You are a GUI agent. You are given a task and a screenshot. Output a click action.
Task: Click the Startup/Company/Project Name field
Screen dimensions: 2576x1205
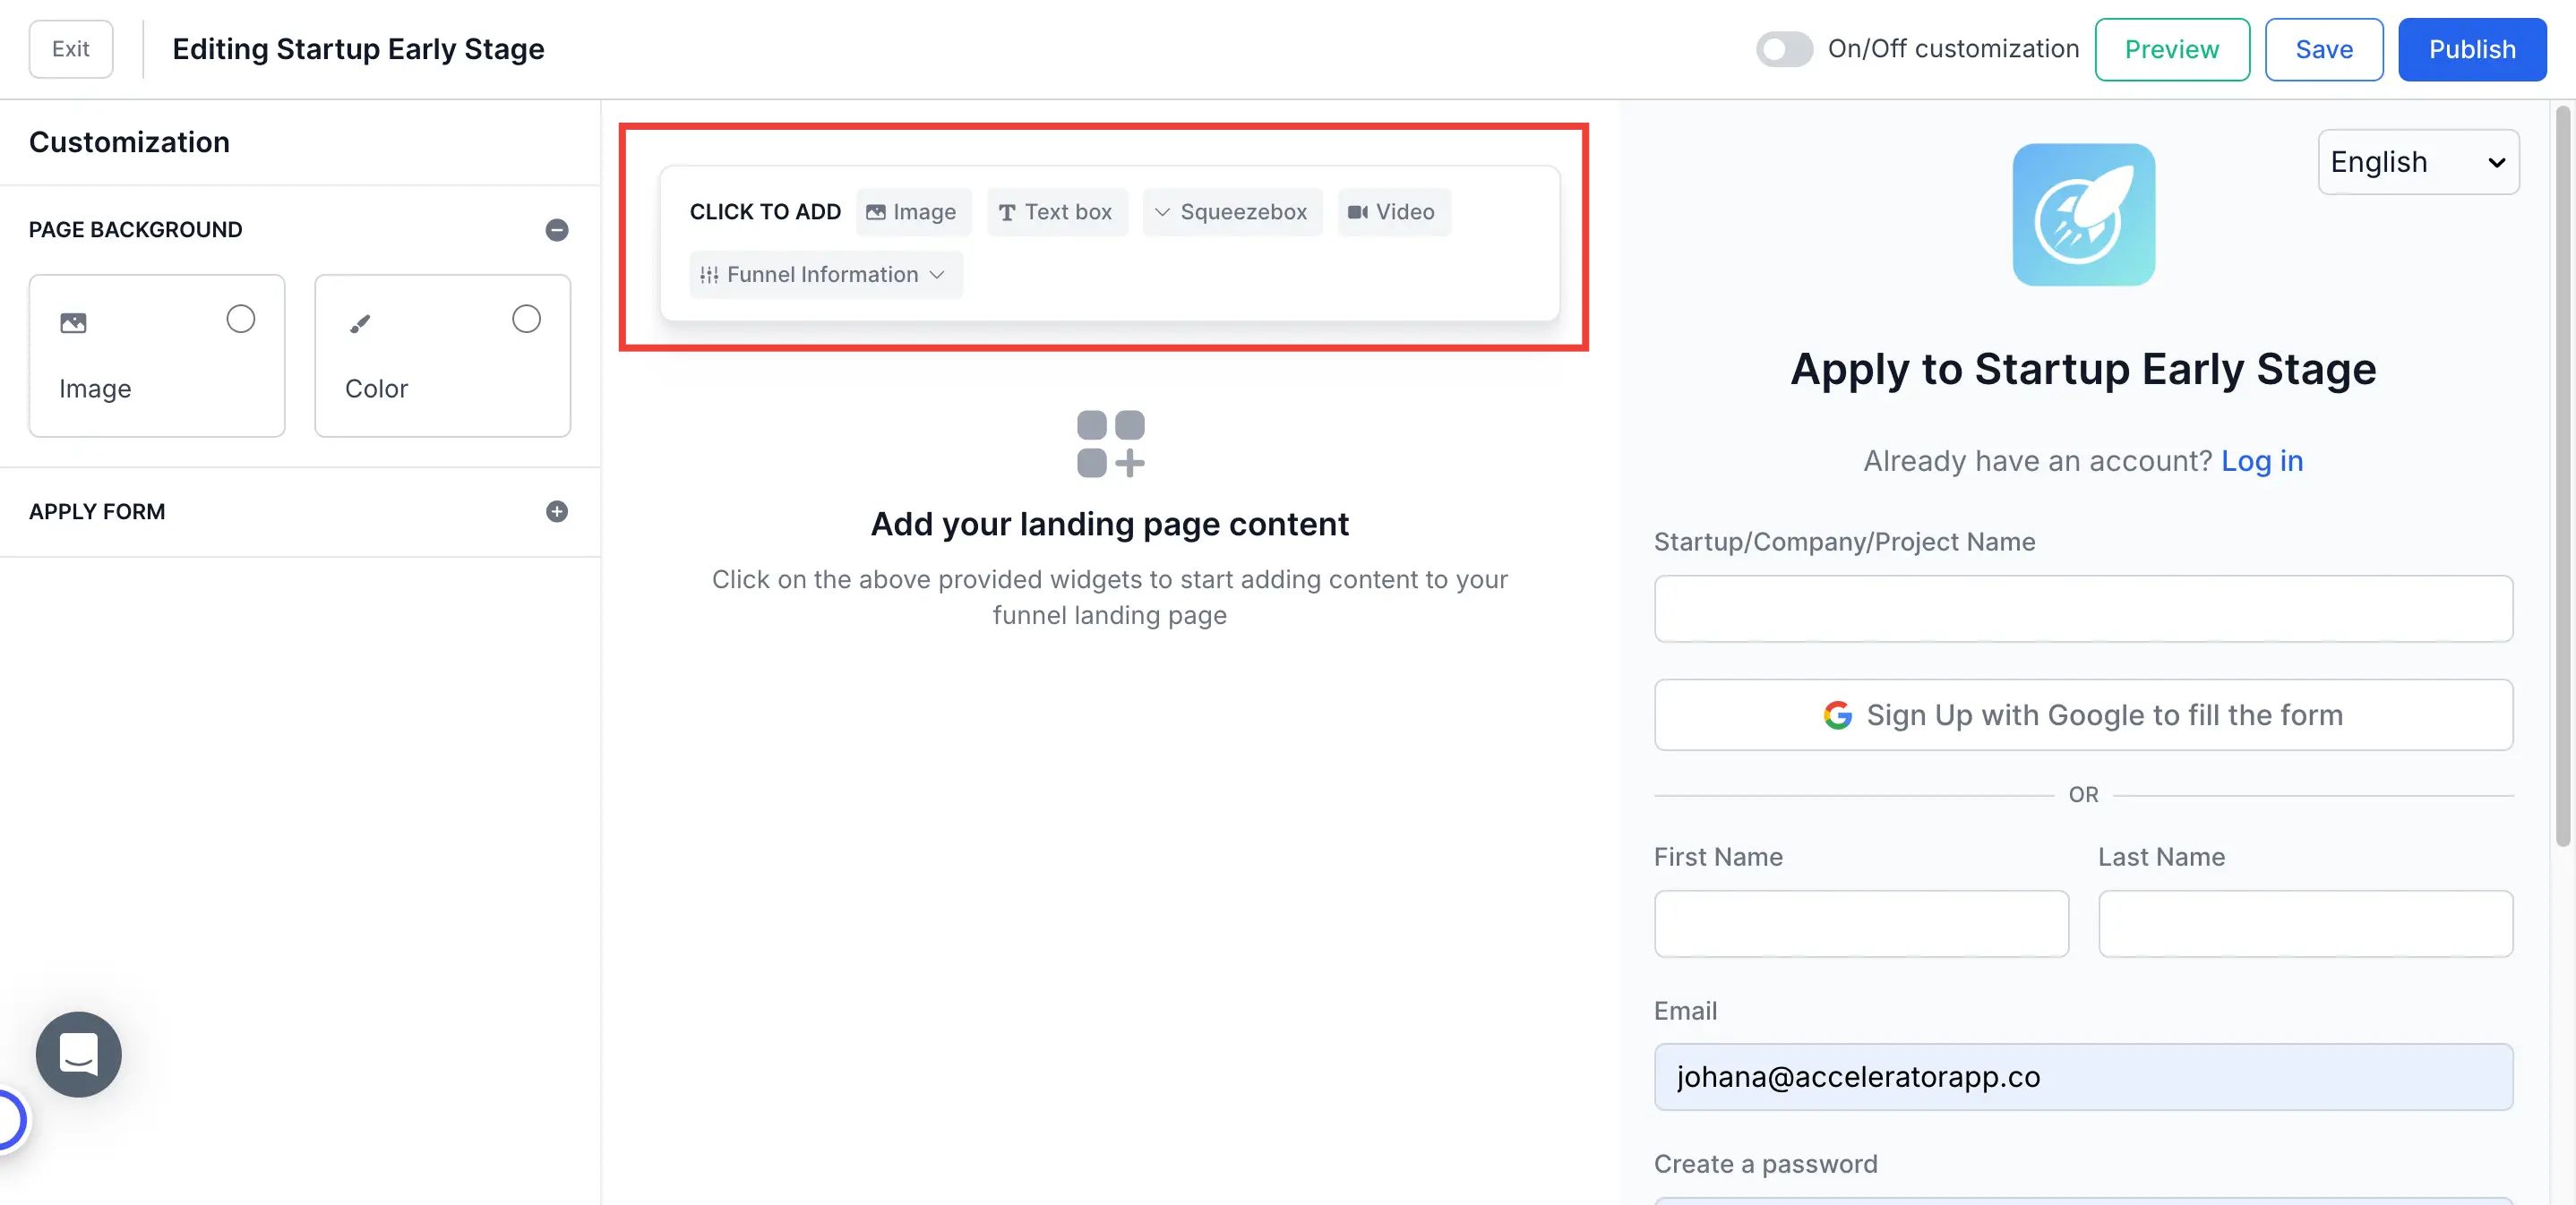[x=2083, y=609]
